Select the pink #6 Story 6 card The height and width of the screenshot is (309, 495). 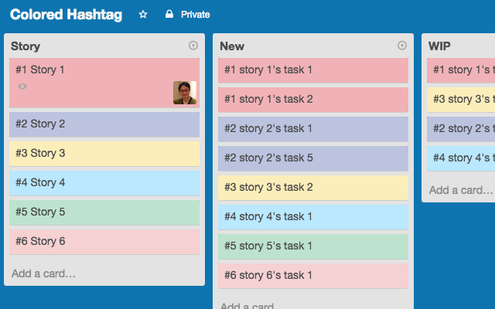pos(104,242)
